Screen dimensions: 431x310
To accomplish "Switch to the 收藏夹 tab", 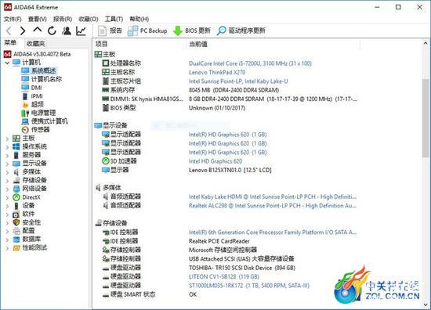I will [35, 43].
